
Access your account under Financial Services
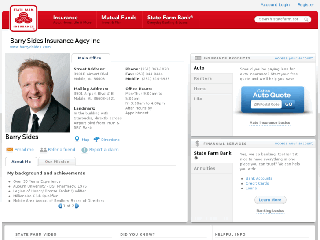tap(294, 144)
